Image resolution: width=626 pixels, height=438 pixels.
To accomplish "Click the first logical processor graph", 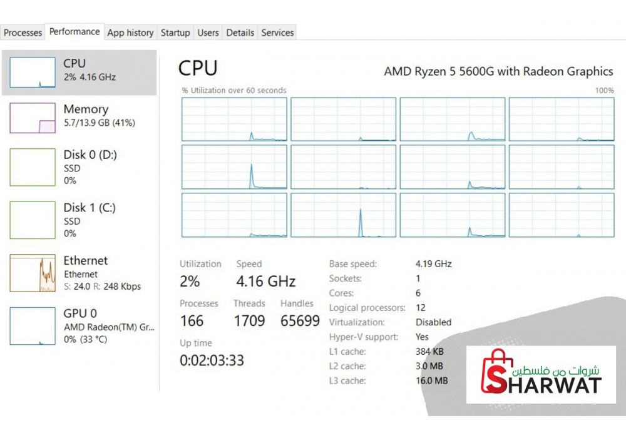I will [x=234, y=120].
